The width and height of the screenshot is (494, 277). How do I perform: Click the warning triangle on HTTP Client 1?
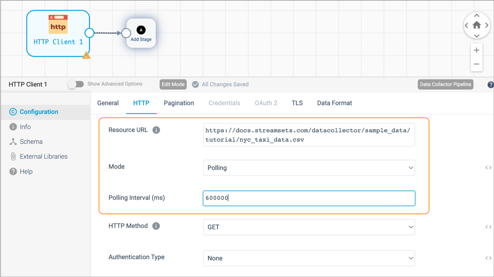[x=86, y=55]
